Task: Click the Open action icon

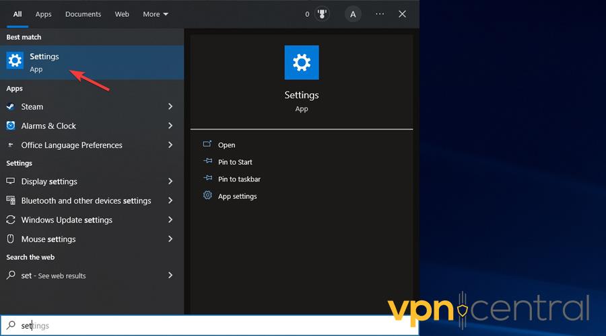Action: pyautogui.click(x=207, y=144)
